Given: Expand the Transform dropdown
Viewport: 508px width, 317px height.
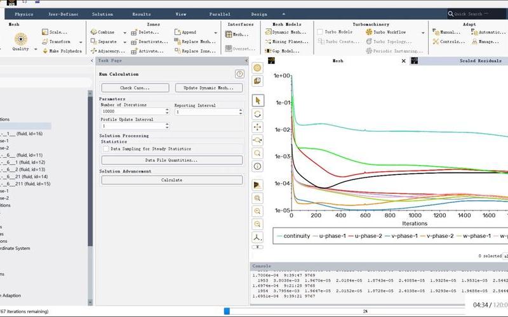Looking at the screenshot, I should click(81, 42).
